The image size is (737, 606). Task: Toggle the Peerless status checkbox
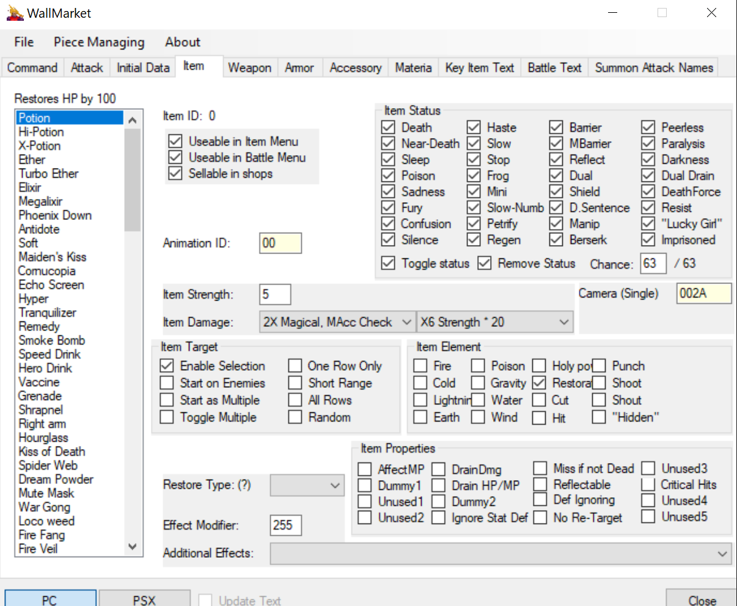(648, 127)
